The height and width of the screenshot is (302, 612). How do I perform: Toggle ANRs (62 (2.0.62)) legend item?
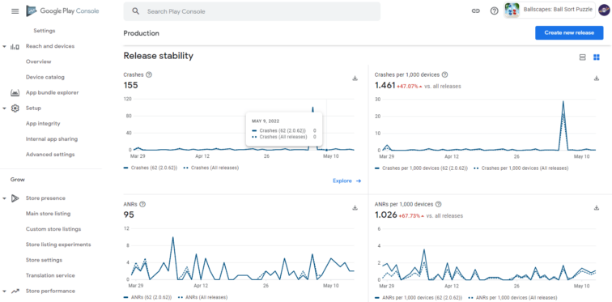point(147,297)
